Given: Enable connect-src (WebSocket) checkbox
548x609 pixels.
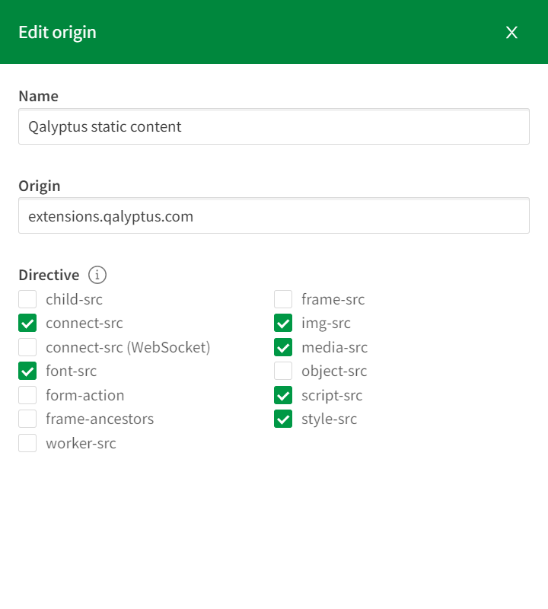Looking at the screenshot, I should pos(27,347).
